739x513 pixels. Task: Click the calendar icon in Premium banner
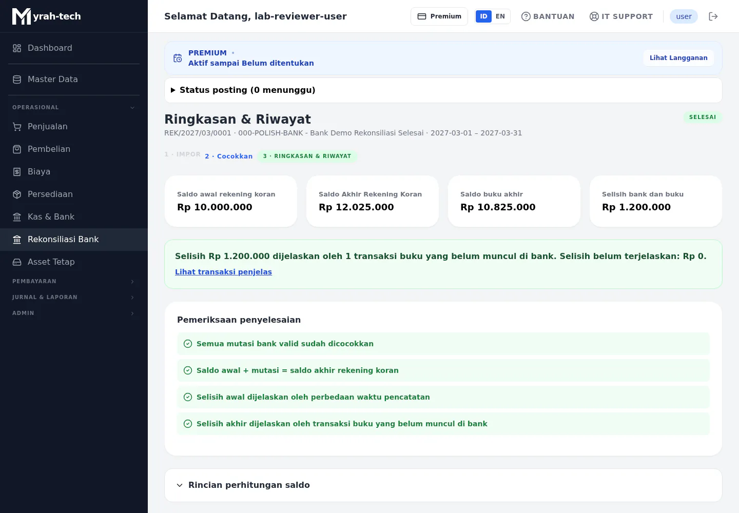tap(178, 58)
